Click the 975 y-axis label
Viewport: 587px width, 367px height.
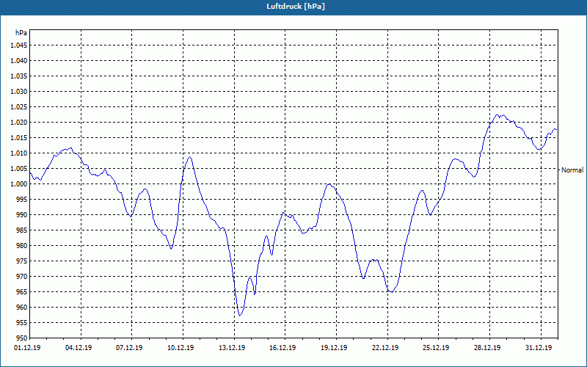(x=22, y=261)
